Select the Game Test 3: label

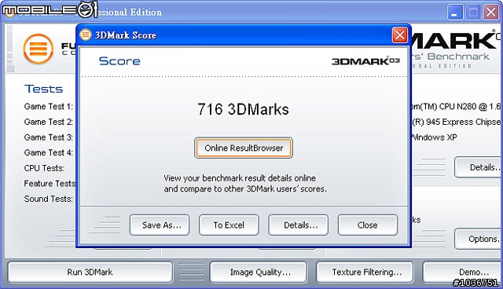49,137
